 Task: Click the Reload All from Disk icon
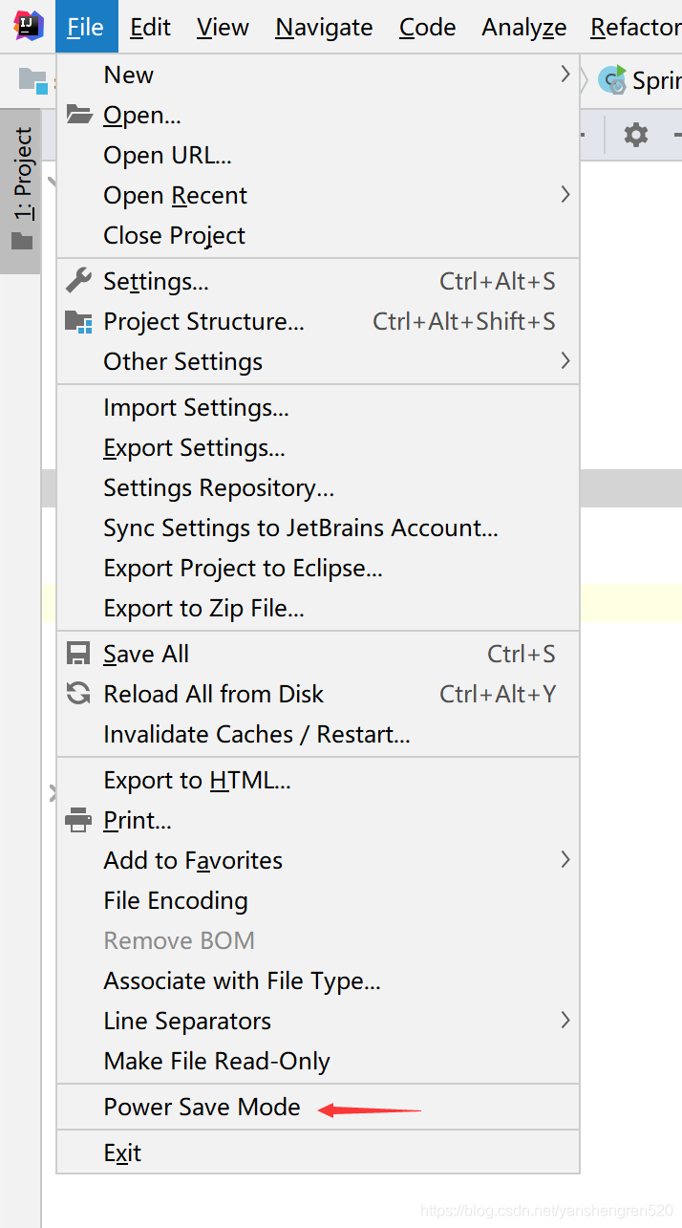click(x=78, y=694)
